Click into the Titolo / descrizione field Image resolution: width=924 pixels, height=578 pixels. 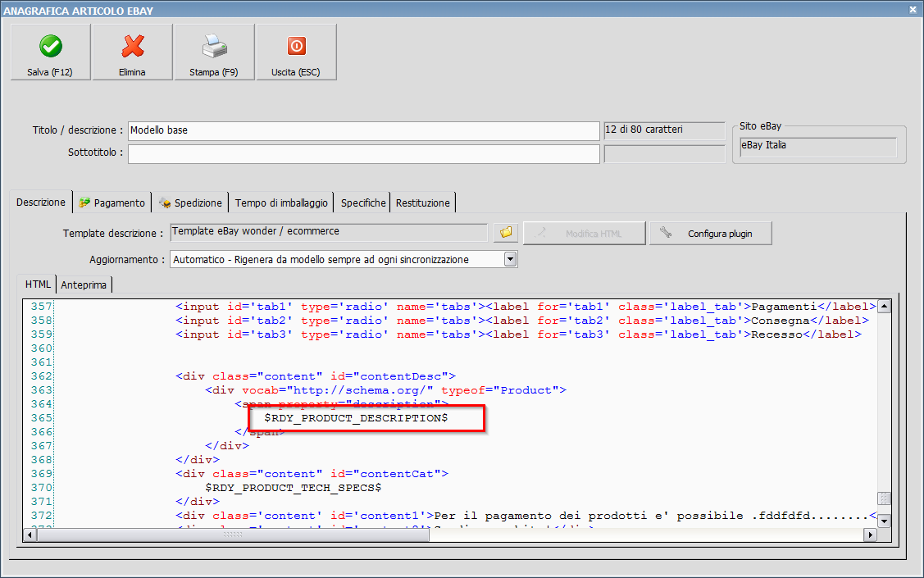tap(363, 130)
